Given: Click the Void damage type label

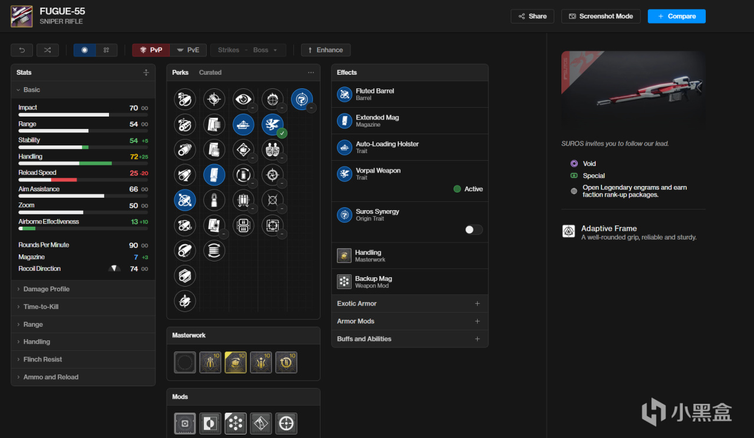Looking at the screenshot, I should click(589, 164).
